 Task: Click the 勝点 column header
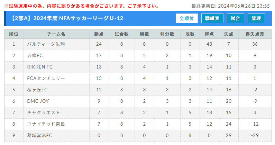click(99, 34)
